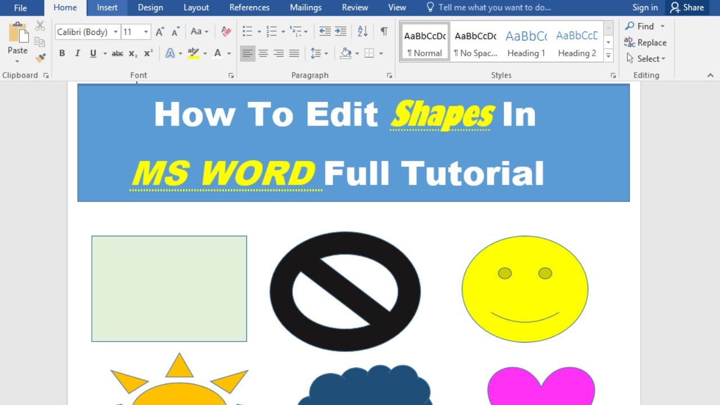The image size is (720, 405).
Task: Click the Paste clipboard icon
Action: point(17,33)
